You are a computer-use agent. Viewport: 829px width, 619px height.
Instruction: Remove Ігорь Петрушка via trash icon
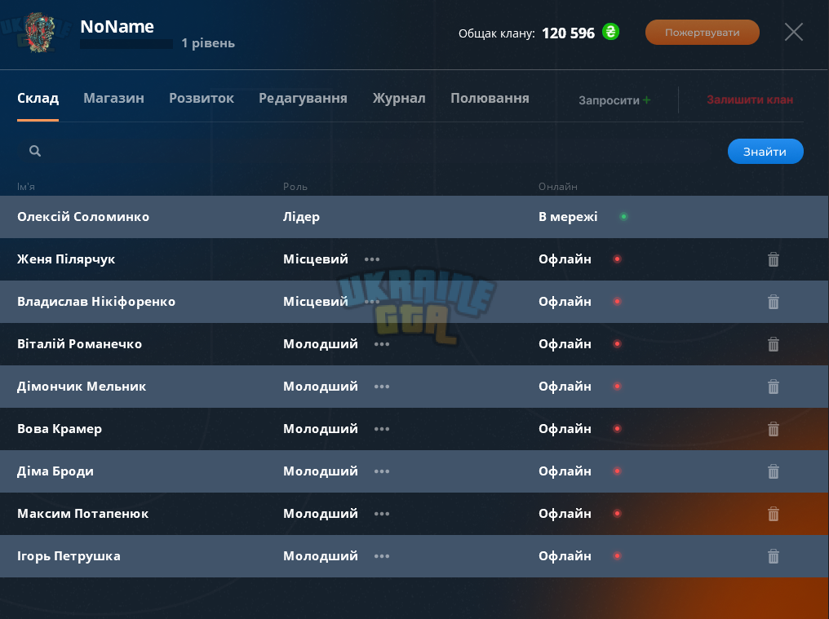[x=773, y=556]
